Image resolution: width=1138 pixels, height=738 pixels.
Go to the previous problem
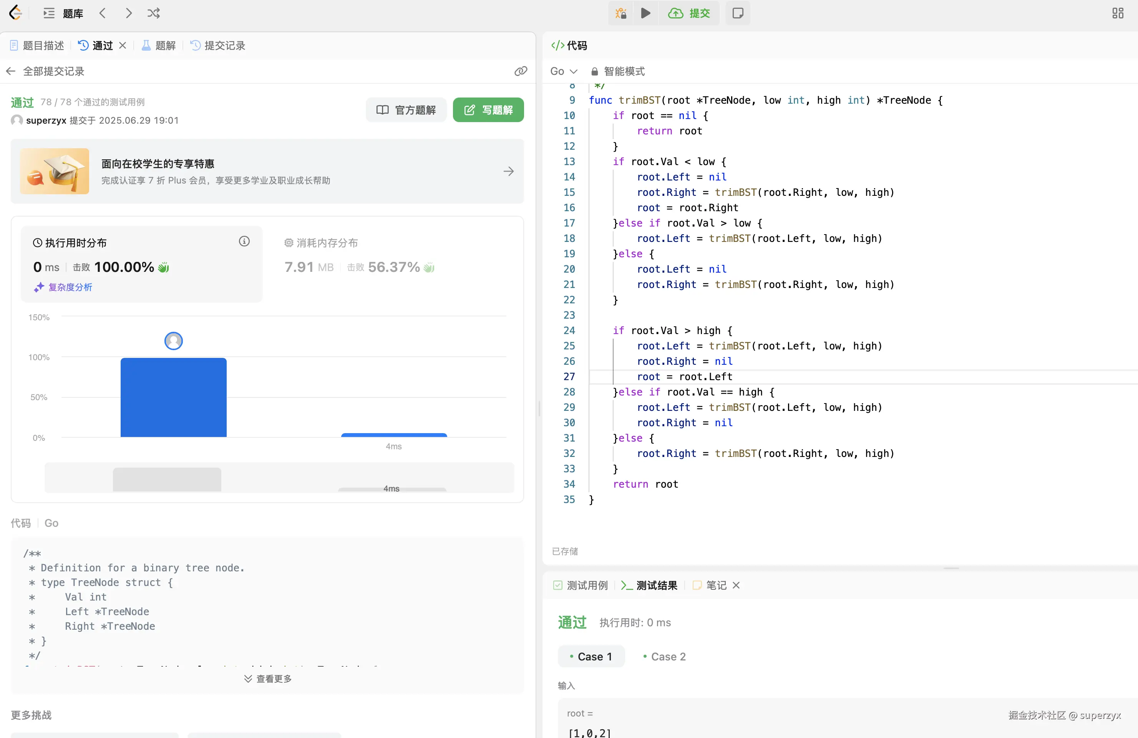102,13
